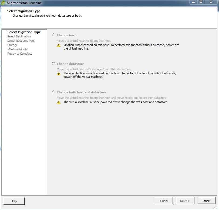Jump to the Storage wizard step
The image size is (219, 210).
tap(12, 45)
